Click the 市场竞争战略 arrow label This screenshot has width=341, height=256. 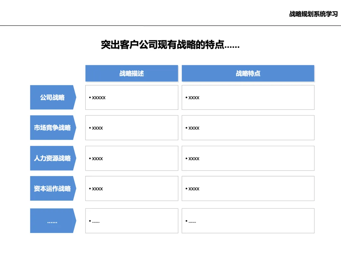(x=53, y=128)
